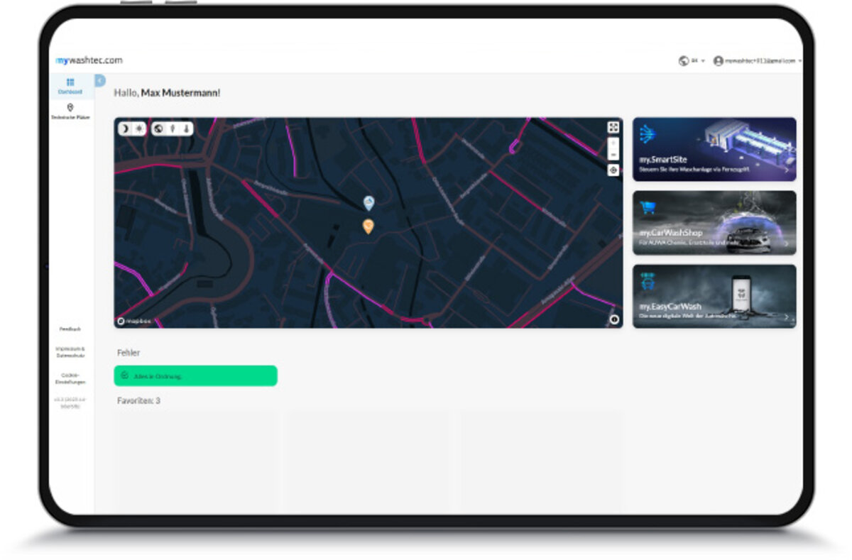The width and height of the screenshot is (852, 560).
Task: Click the version info text in the sidebar
Action: (x=70, y=403)
